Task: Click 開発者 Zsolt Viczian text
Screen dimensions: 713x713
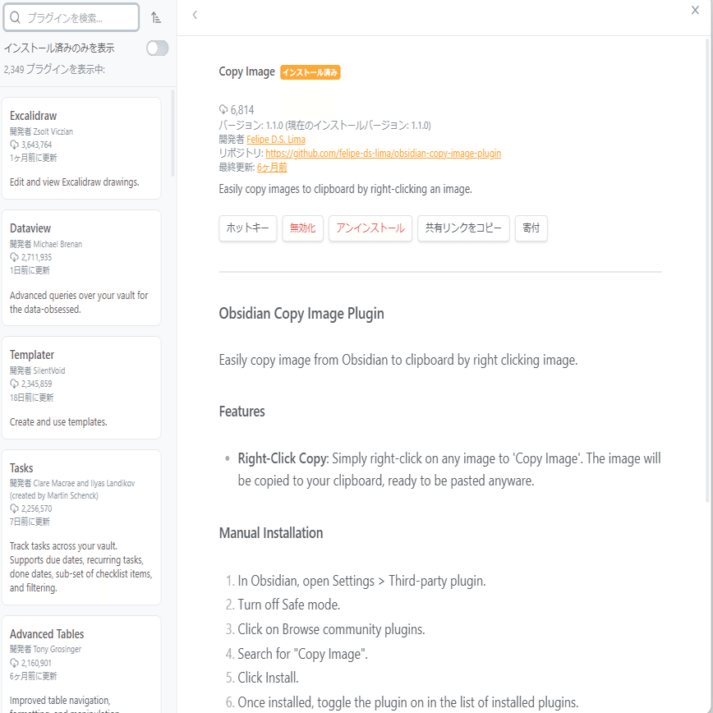Action: pos(41,131)
